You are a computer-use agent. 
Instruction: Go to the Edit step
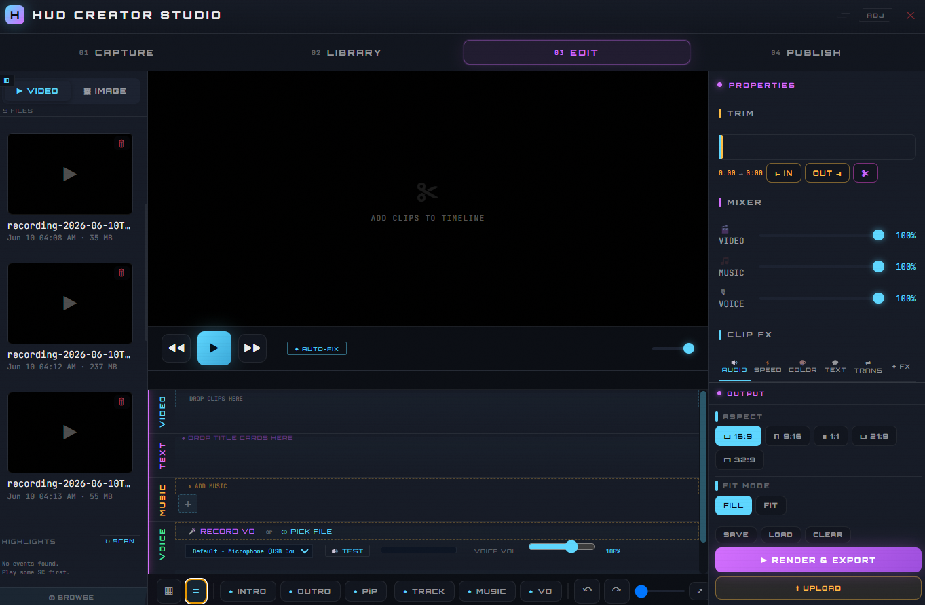pyautogui.click(x=577, y=52)
